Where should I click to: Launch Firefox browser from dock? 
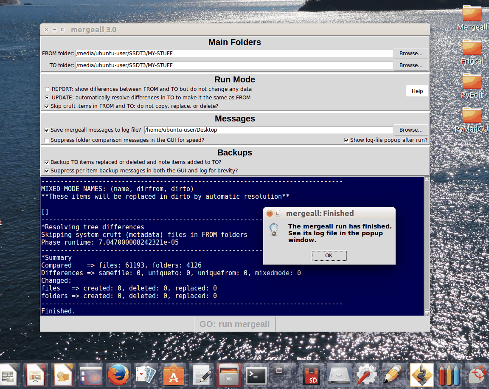pos(118,375)
